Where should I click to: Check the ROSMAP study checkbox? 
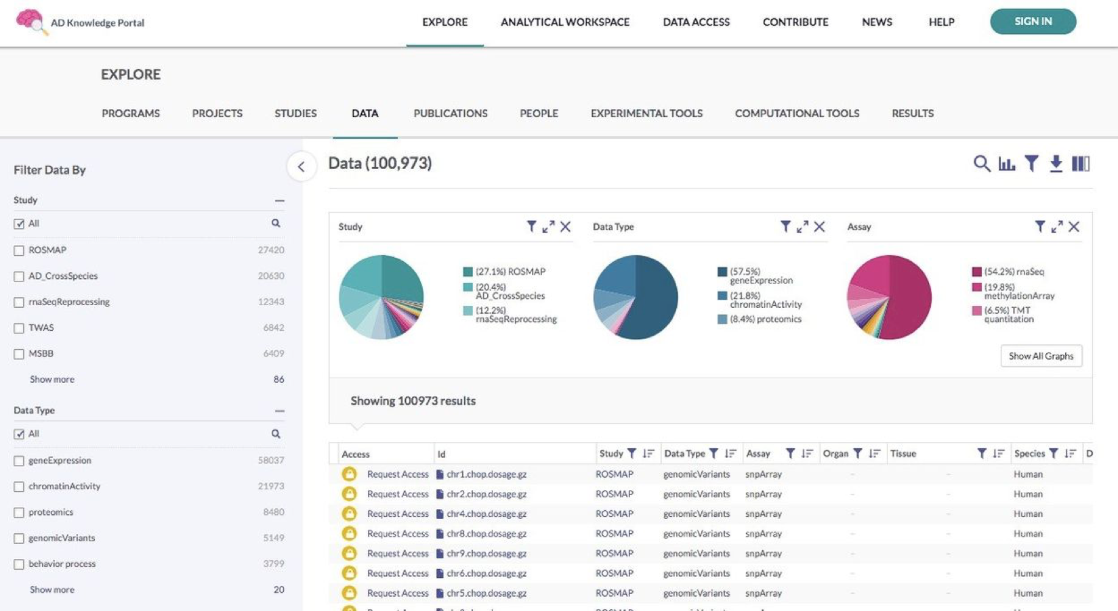(x=19, y=250)
